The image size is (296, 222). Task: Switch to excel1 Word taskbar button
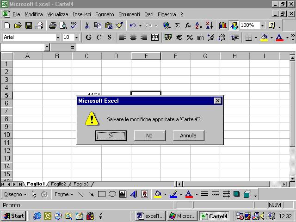[150, 216]
